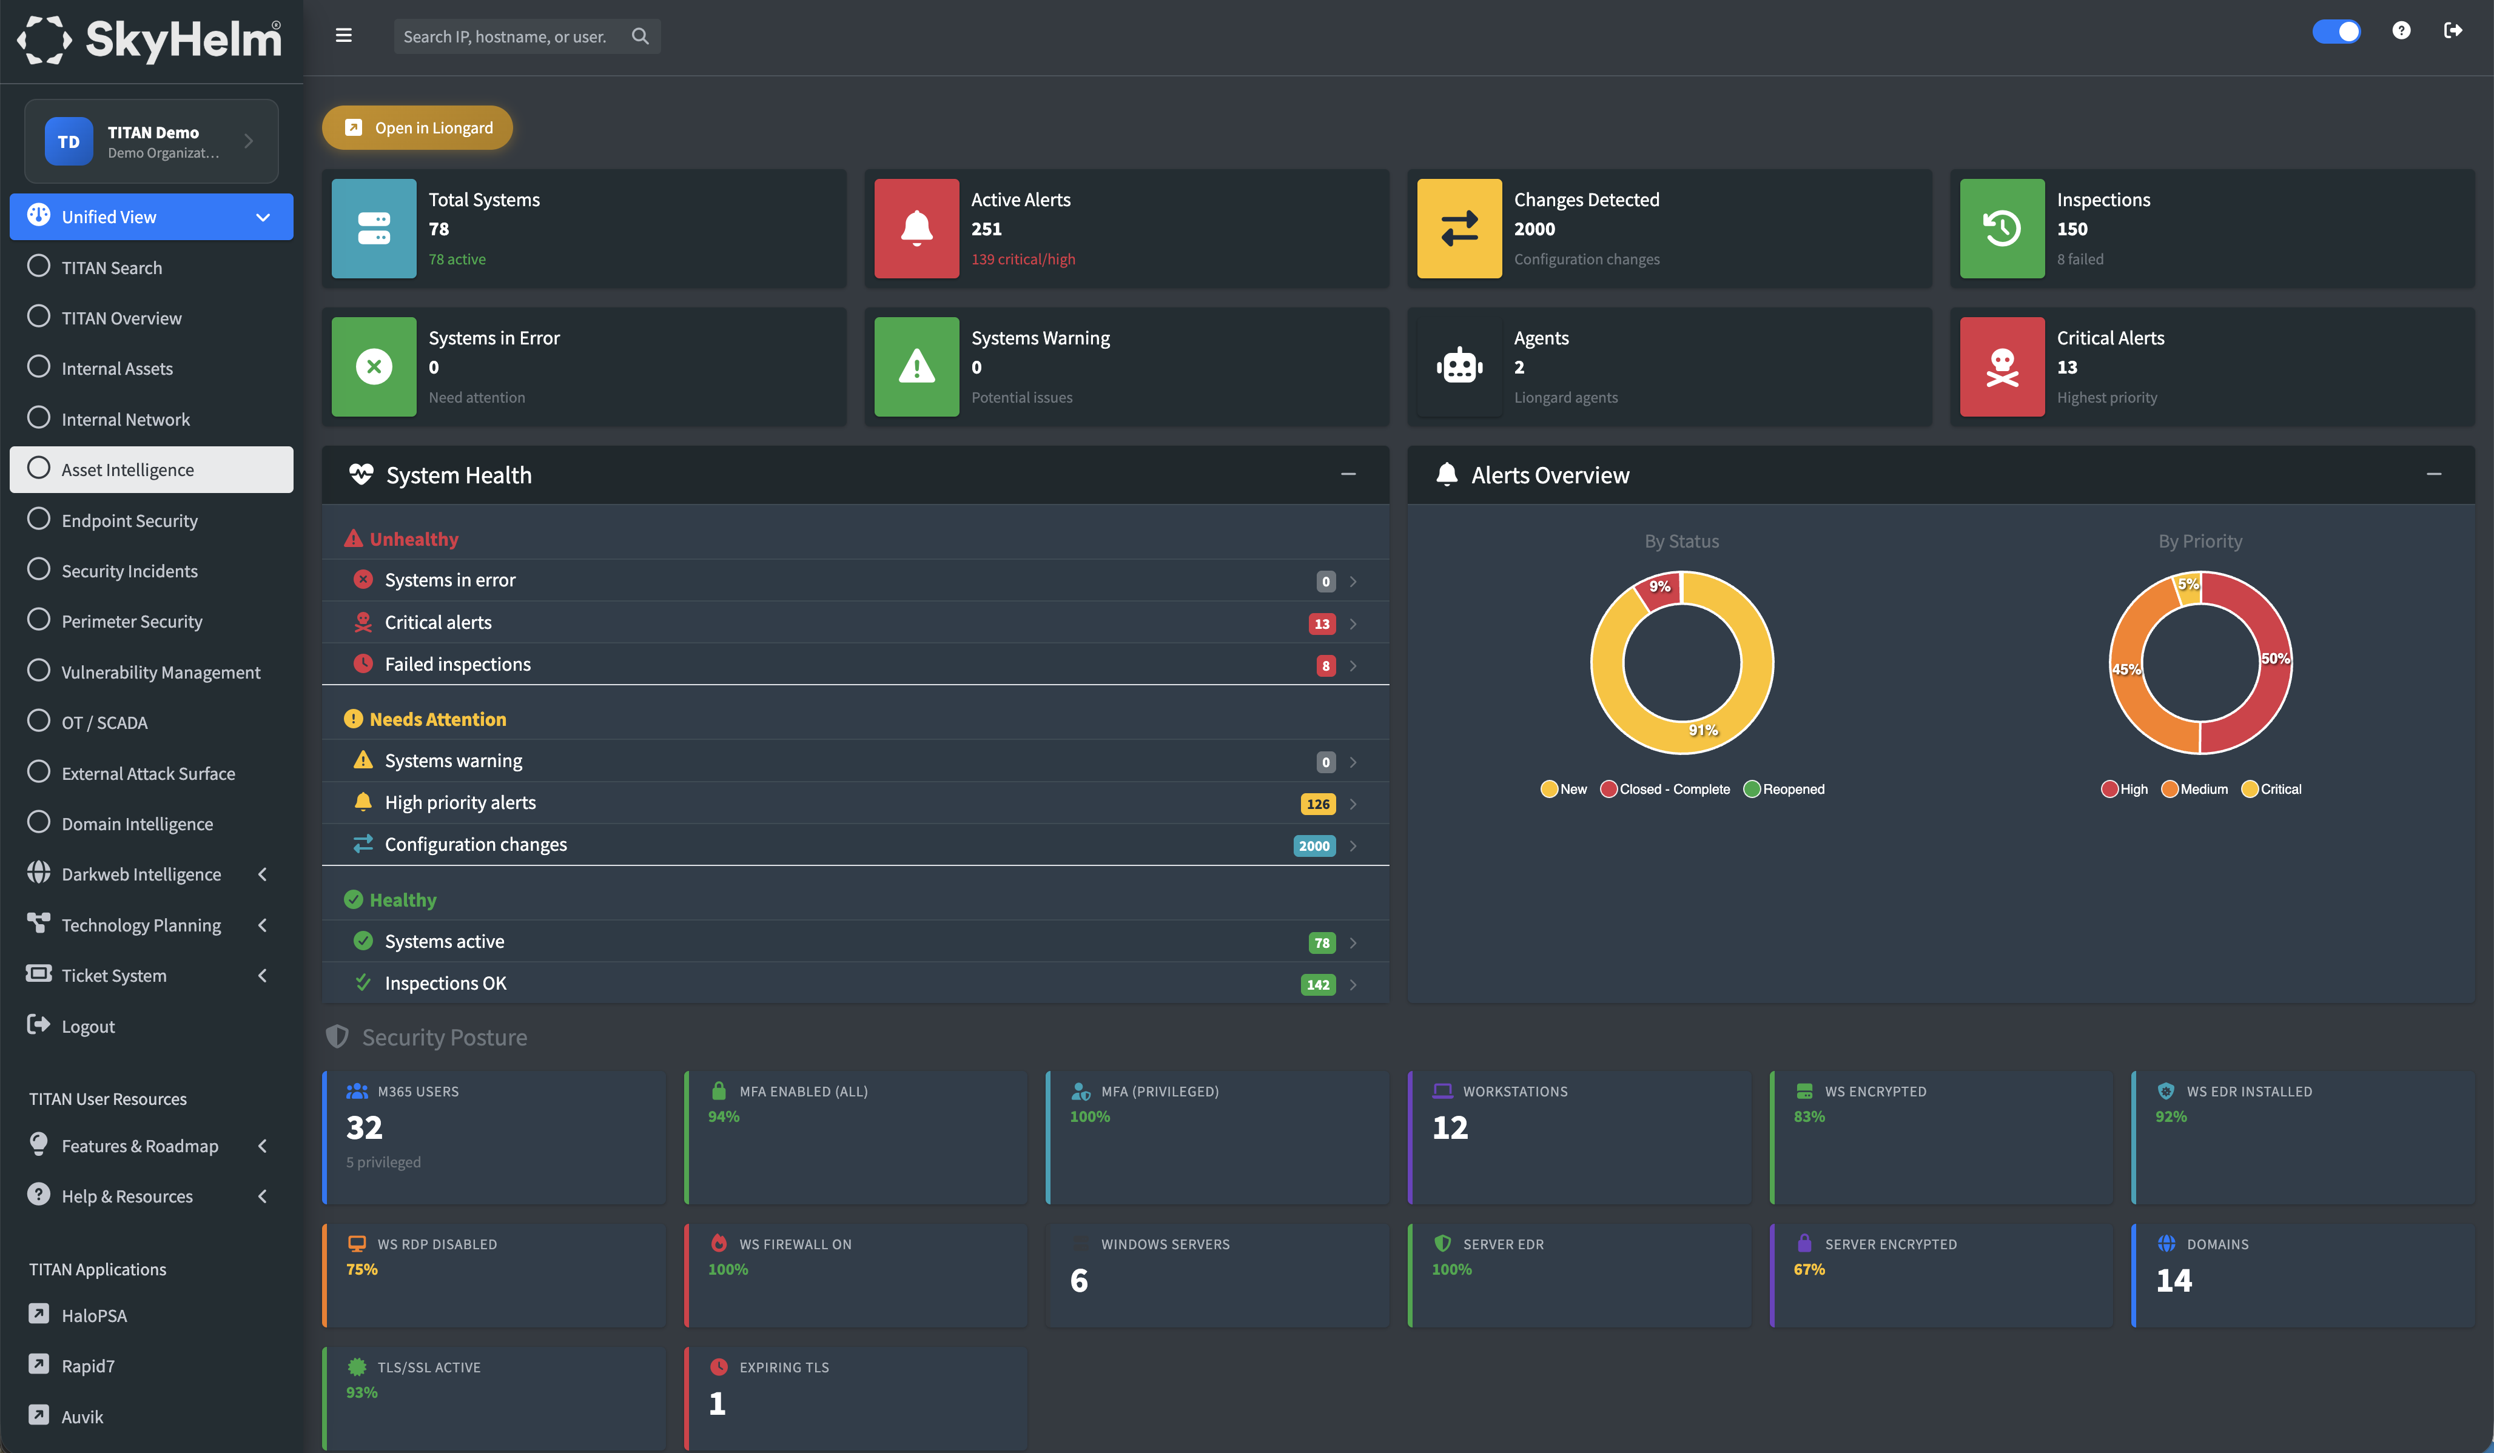This screenshot has height=1453, width=2494.
Task: Click the System Health heartbeat icon
Action: click(x=361, y=475)
